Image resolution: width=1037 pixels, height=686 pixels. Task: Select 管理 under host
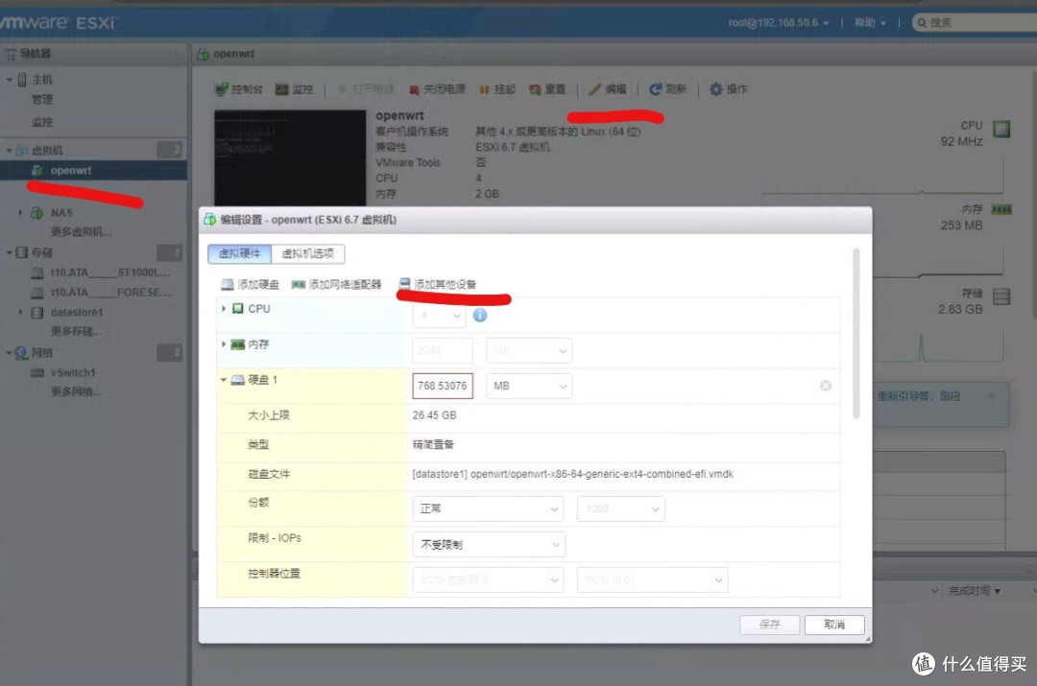click(41, 99)
